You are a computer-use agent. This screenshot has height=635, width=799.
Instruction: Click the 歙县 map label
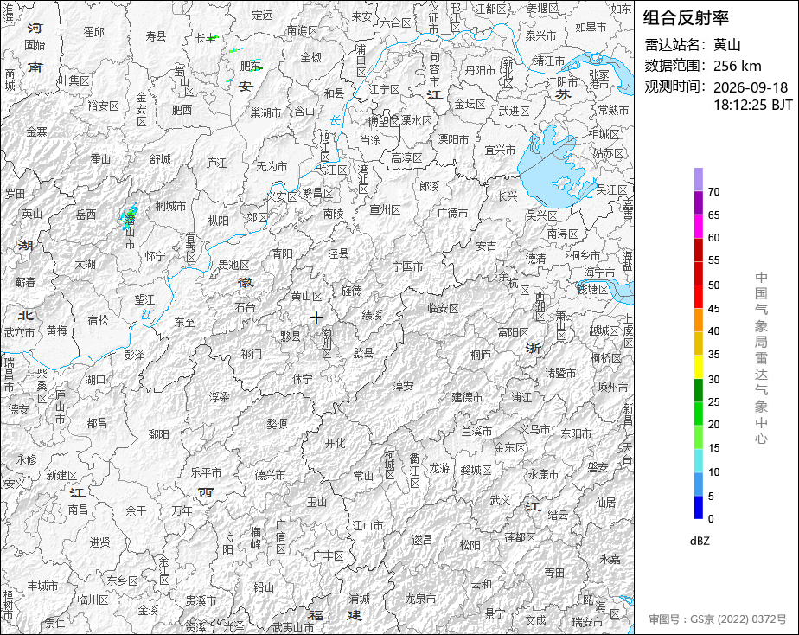[x=363, y=353]
